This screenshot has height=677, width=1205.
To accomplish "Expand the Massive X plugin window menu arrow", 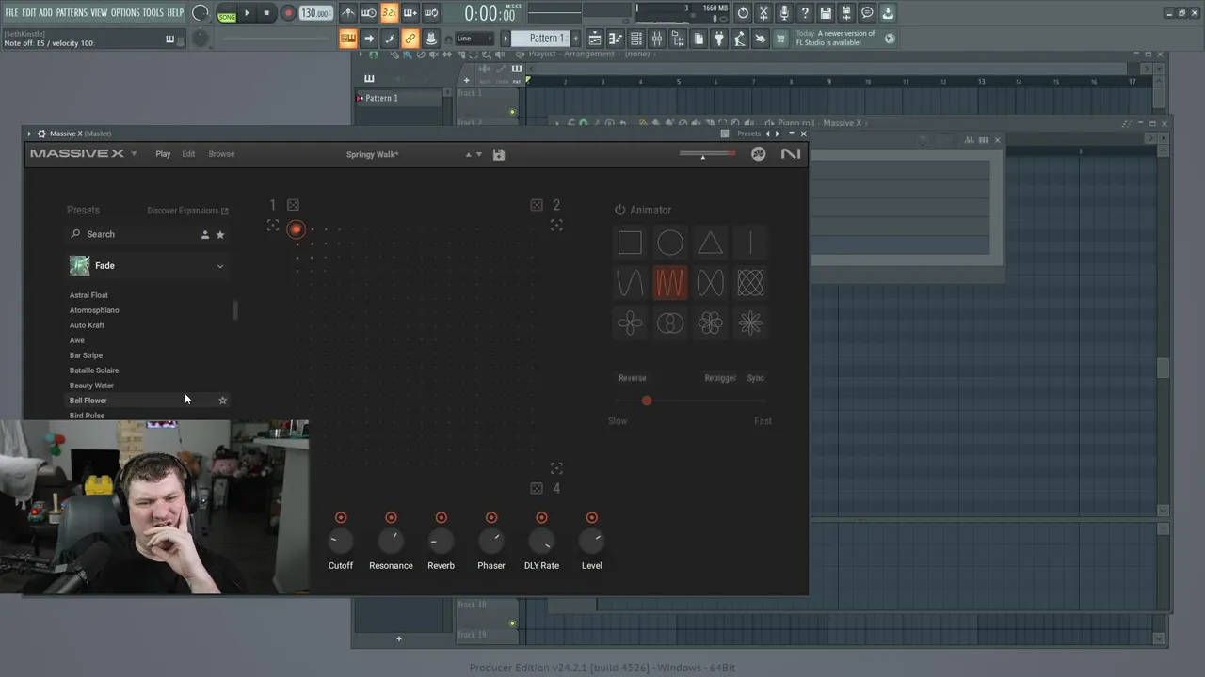I will tap(29, 134).
